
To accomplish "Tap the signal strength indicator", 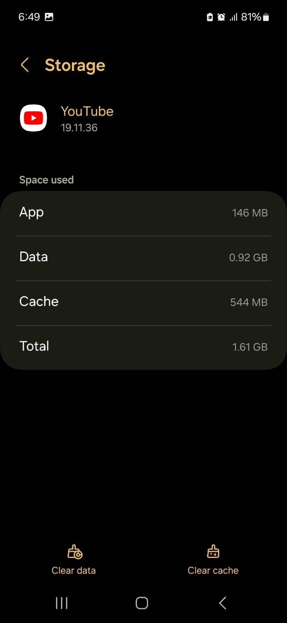I will click(233, 17).
